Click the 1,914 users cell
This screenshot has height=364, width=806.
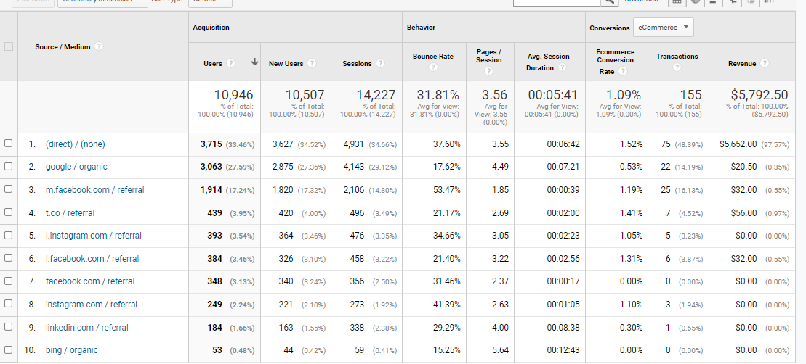click(211, 190)
